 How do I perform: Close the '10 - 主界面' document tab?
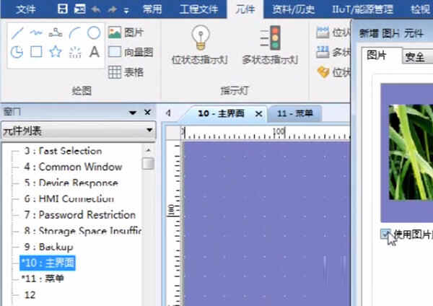click(x=258, y=114)
